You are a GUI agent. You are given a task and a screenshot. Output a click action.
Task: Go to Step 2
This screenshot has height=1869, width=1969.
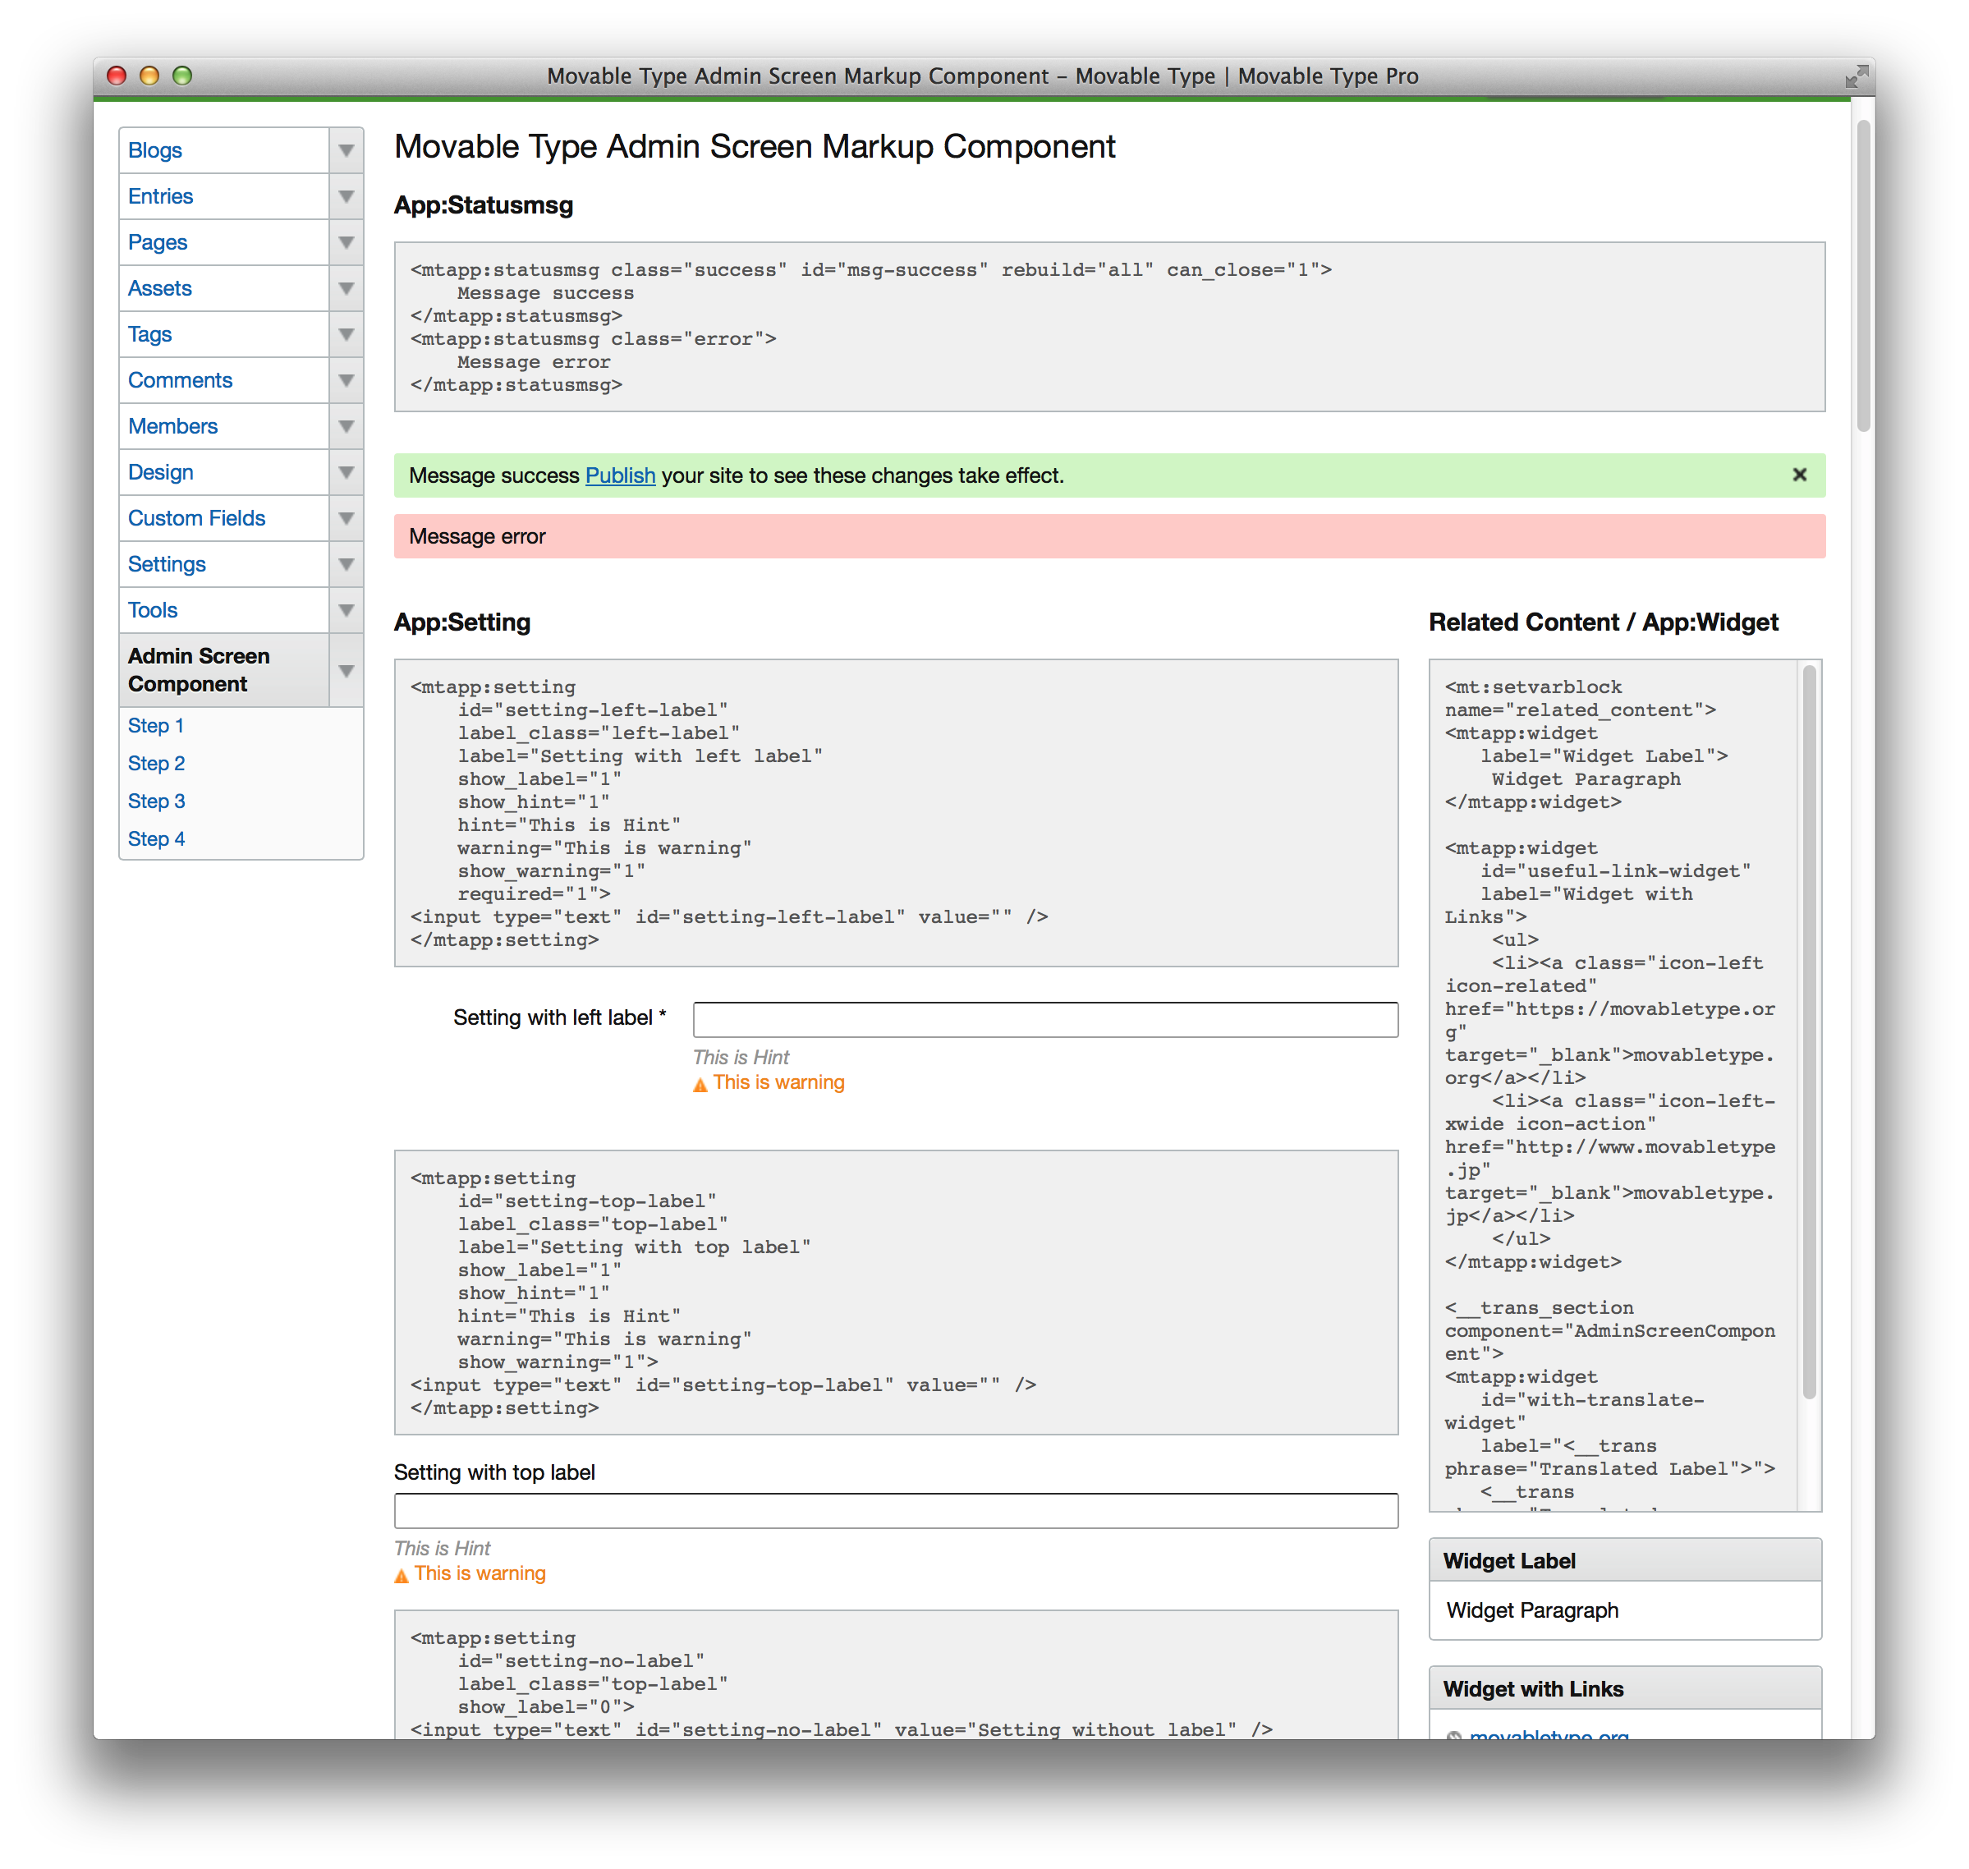156,763
